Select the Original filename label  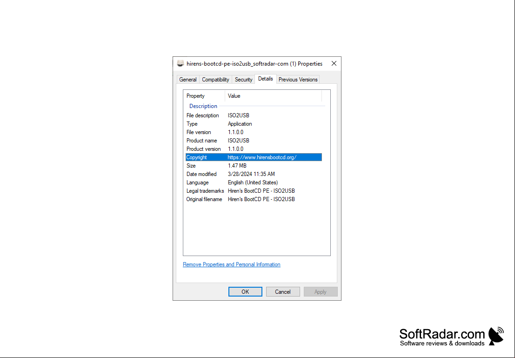point(204,199)
